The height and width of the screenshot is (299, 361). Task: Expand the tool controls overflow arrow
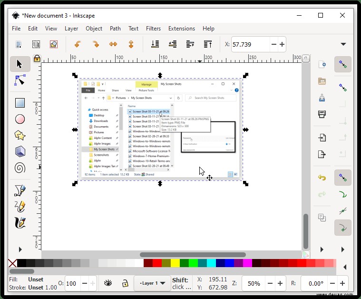tap(343, 44)
